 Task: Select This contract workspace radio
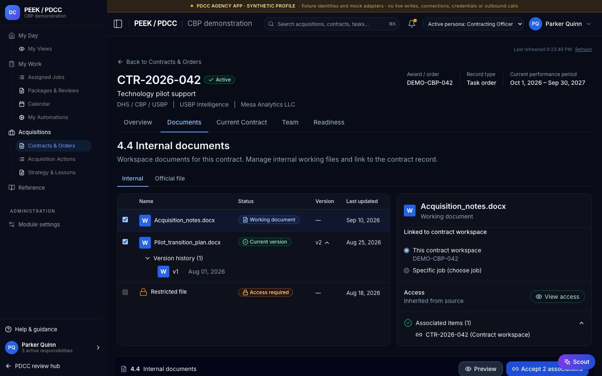point(406,250)
